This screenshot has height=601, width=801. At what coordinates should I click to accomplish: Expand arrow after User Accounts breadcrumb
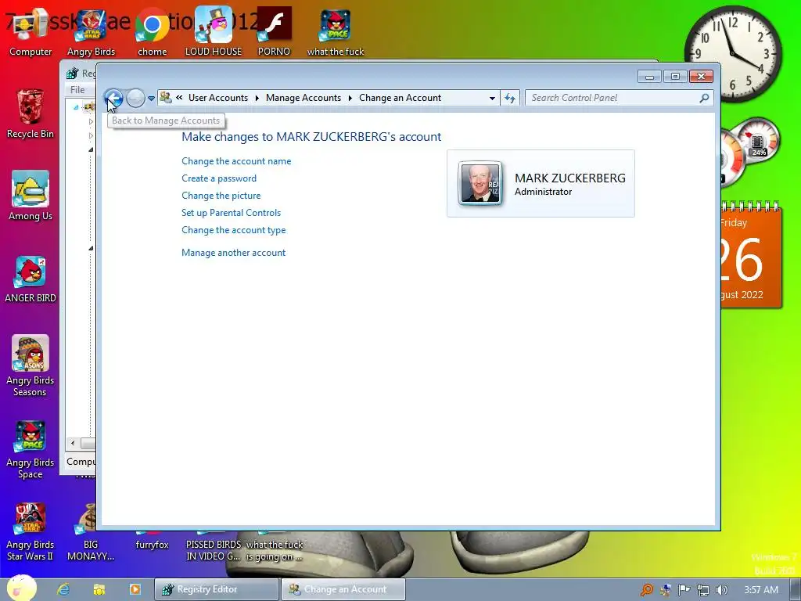[x=257, y=98]
